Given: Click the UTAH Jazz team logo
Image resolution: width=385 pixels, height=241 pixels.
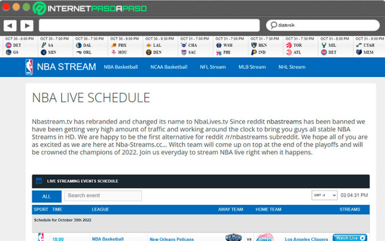Looking at the screenshot, I should click(x=359, y=45).
